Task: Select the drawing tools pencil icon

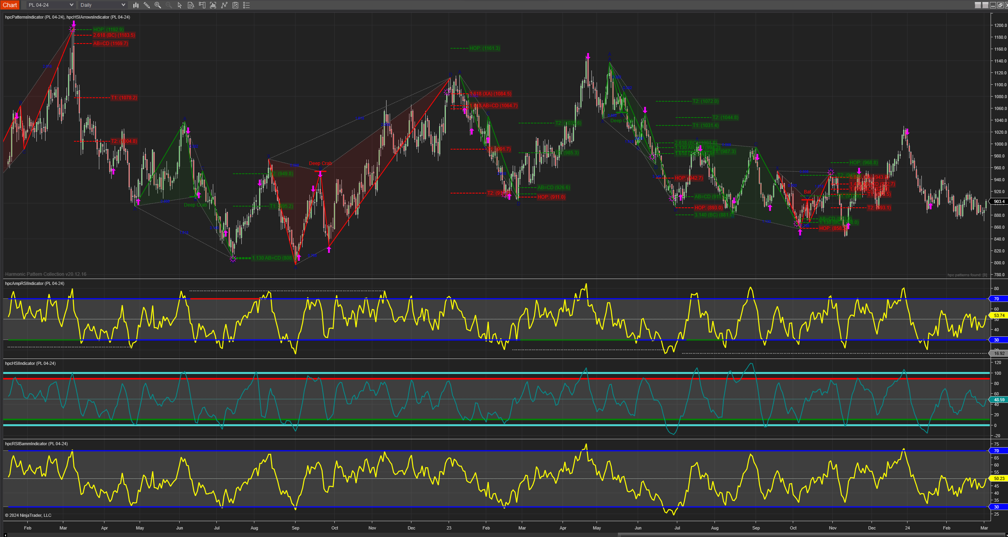Action: pos(147,5)
